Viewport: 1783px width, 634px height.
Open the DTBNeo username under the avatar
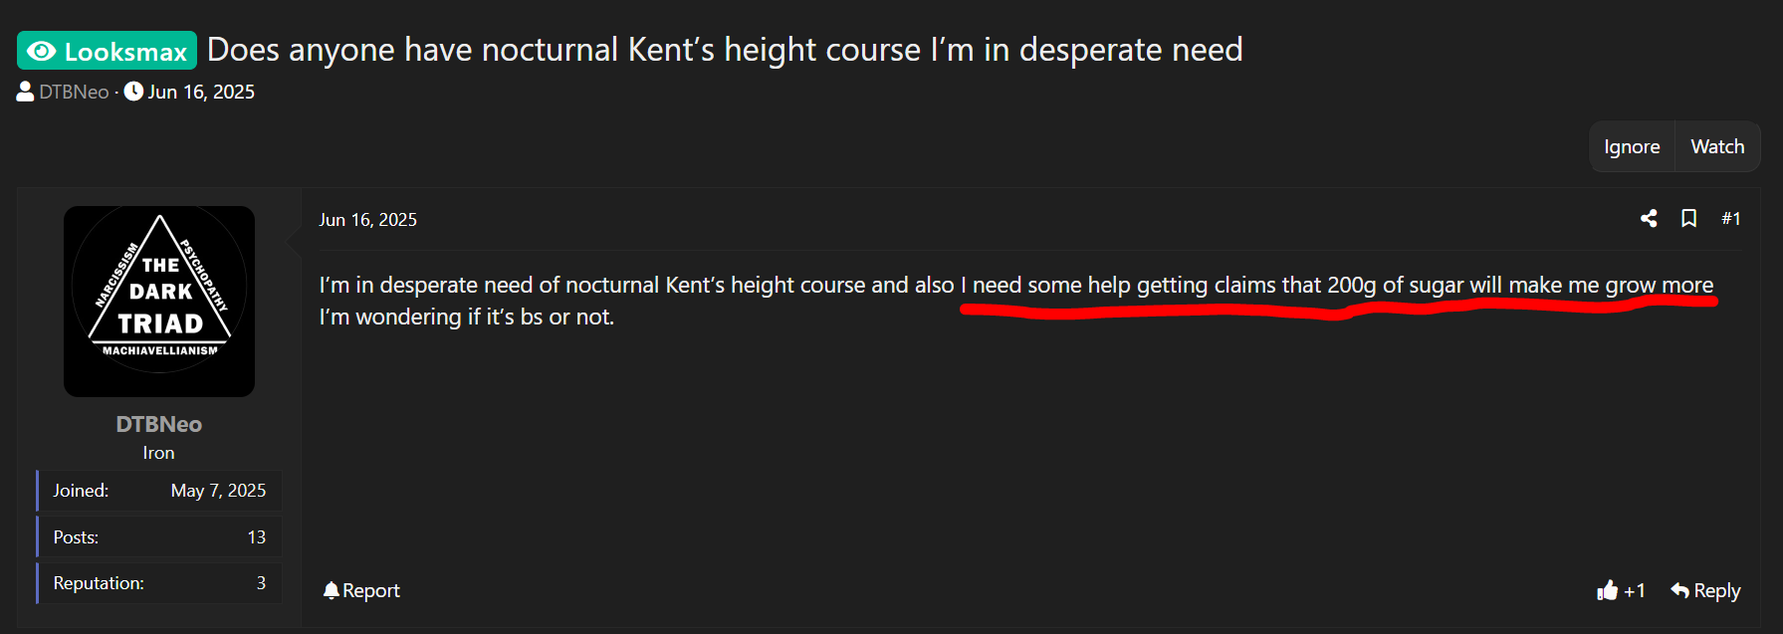[159, 424]
